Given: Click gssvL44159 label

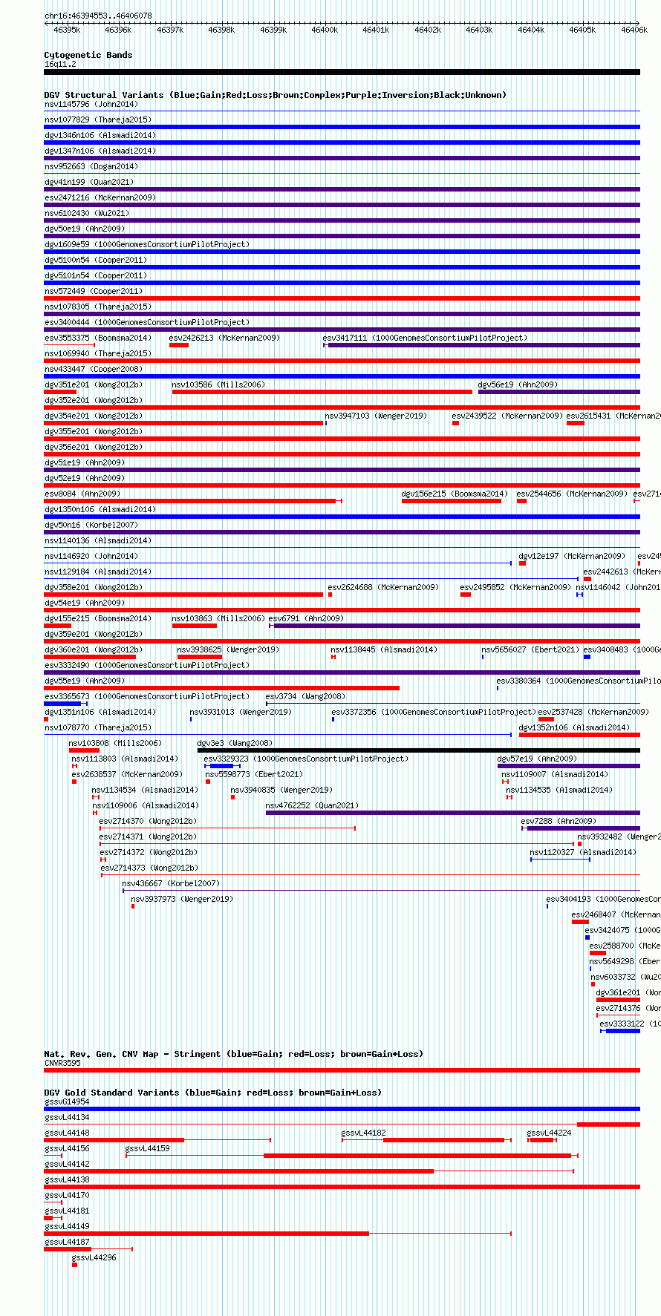Looking at the screenshot, I should click(x=148, y=1148).
